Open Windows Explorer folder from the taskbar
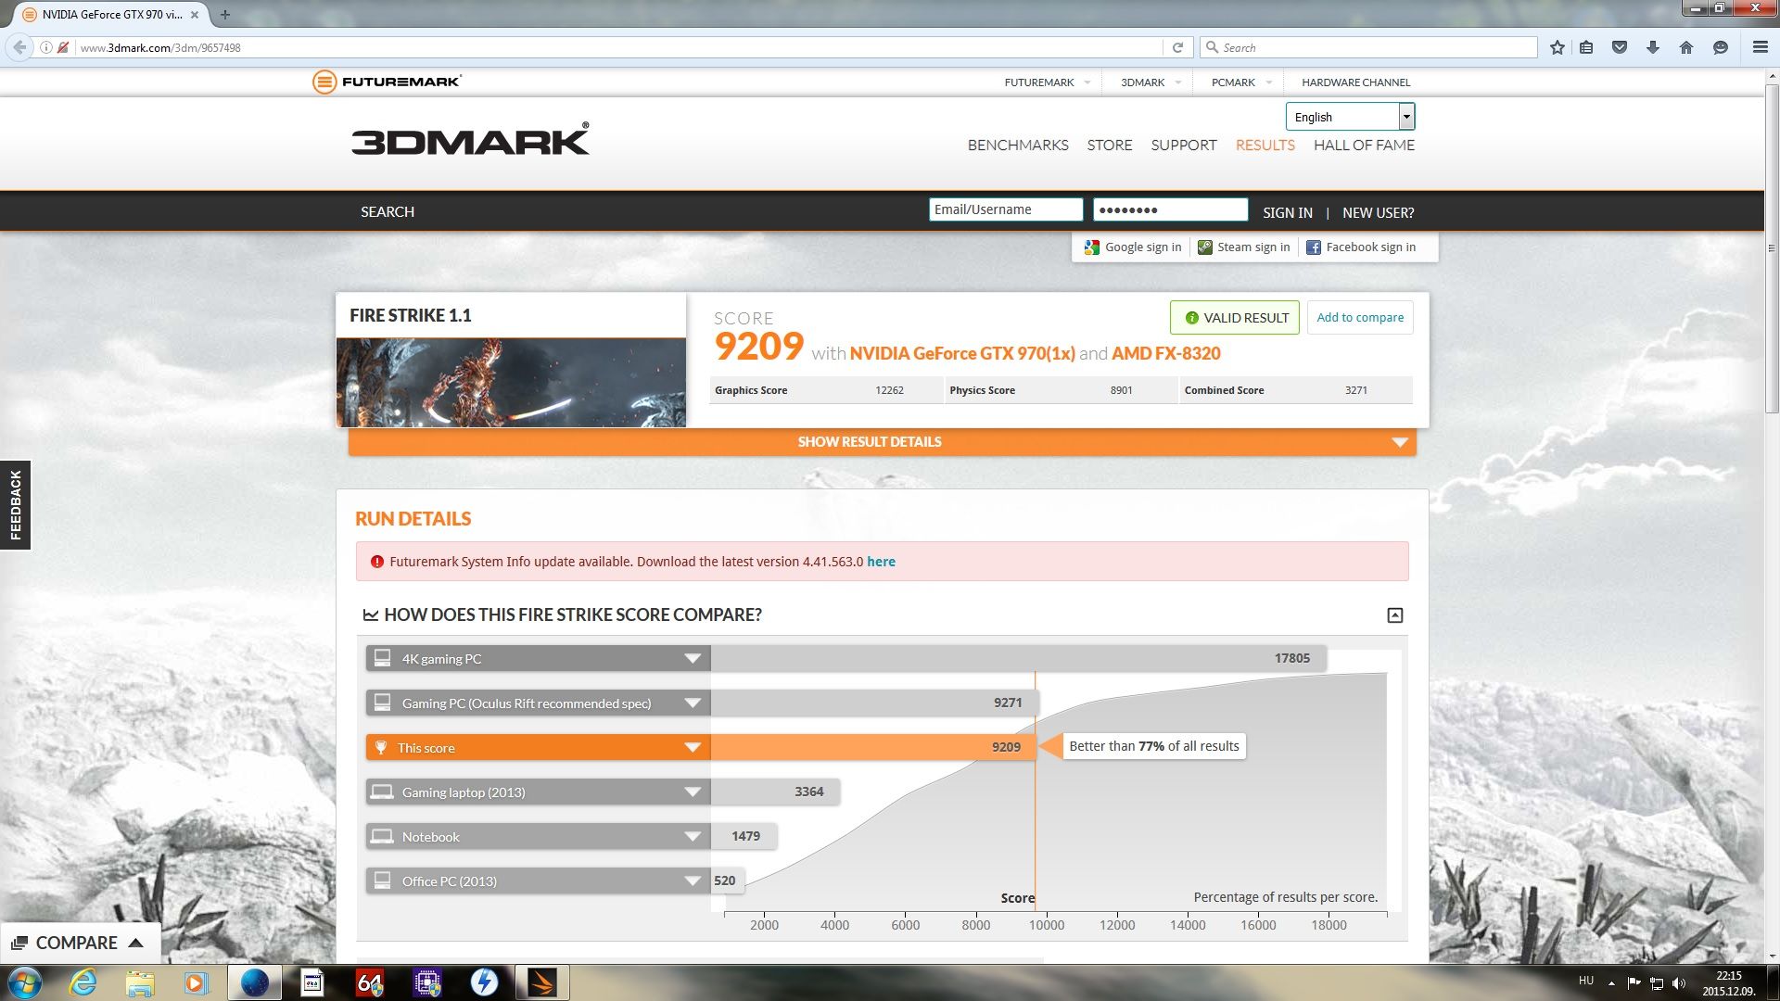1780x1001 pixels. 140,982
